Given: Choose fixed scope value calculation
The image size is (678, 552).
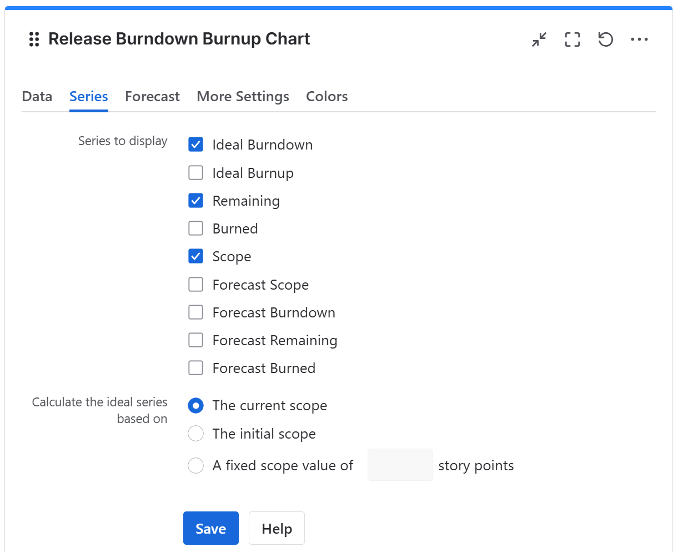Looking at the screenshot, I should pyautogui.click(x=195, y=465).
